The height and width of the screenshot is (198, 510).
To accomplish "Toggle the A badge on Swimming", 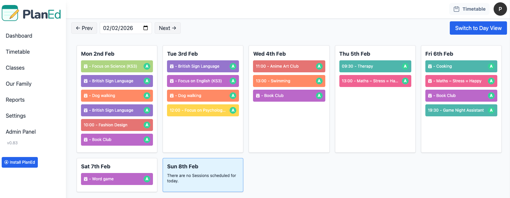I will 319,81.
